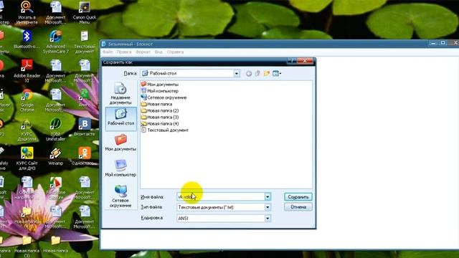Select Сетевое окружение in the file list
The image size is (459, 258).
click(164, 97)
